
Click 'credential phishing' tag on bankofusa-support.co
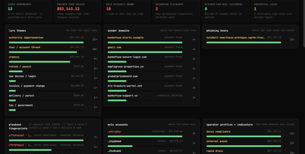click(x=170, y=95)
